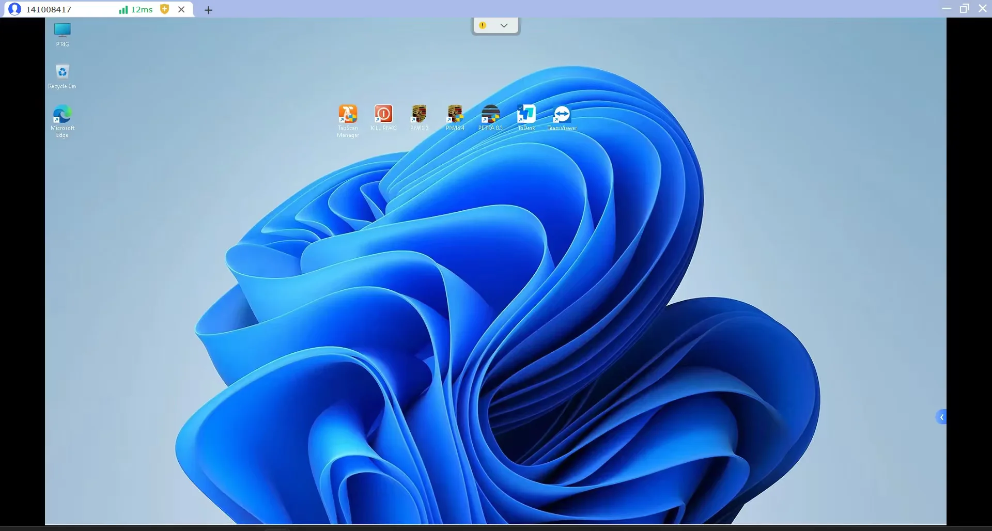The width and height of the screenshot is (992, 531).
Task: Minimize the remote desktop window
Action: pos(947,9)
